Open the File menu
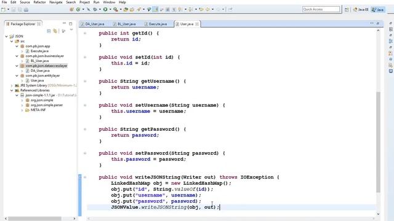 click(x=4, y=2)
